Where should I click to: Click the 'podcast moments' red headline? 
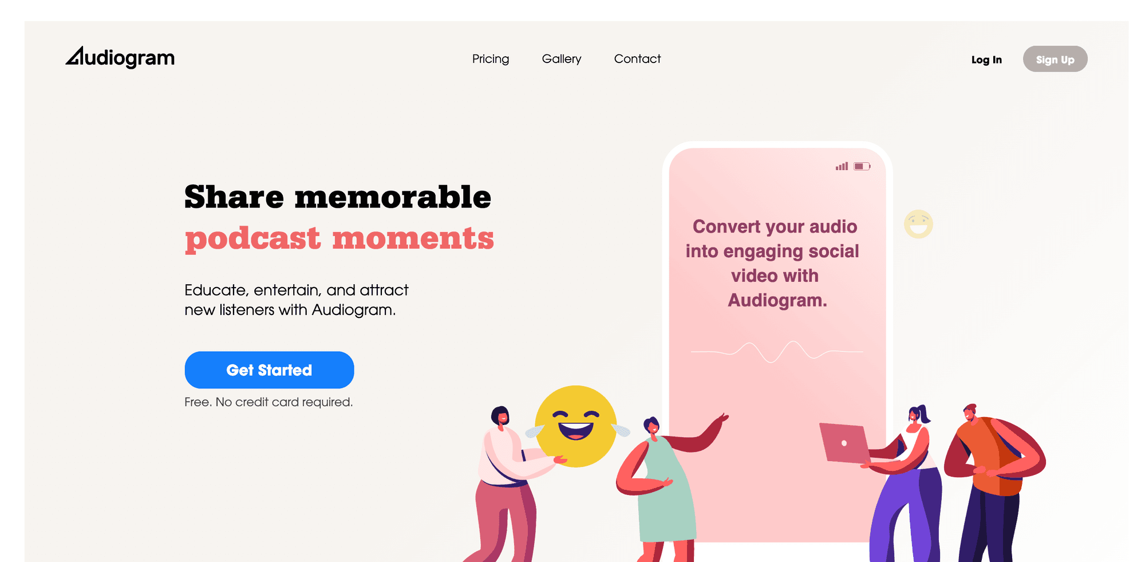coord(339,238)
